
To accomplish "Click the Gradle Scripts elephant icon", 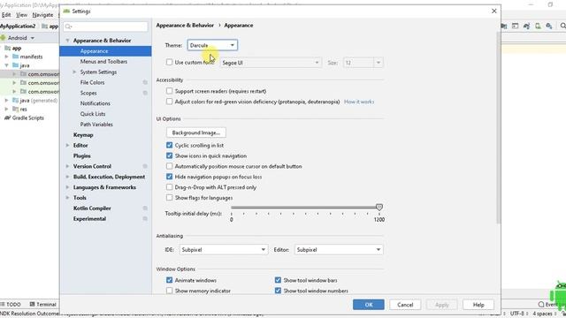I will pos(7,117).
